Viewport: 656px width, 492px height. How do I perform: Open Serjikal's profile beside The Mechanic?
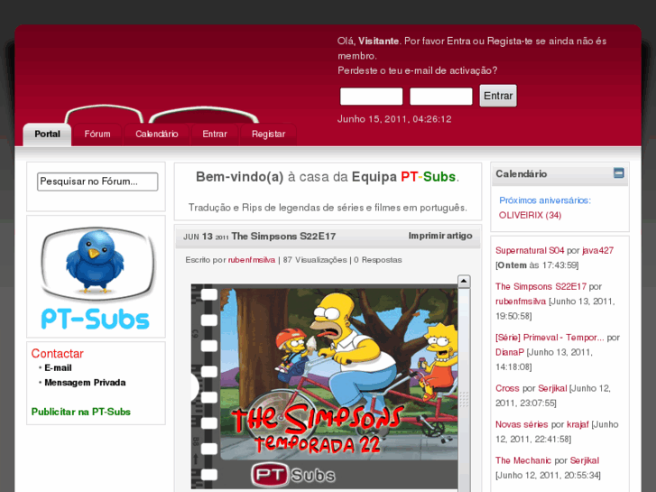[x=585, y=460]
